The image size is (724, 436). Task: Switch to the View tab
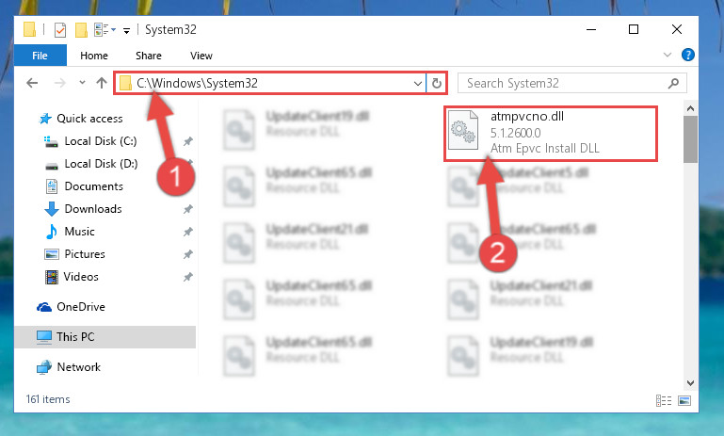(x=201, y=56)
